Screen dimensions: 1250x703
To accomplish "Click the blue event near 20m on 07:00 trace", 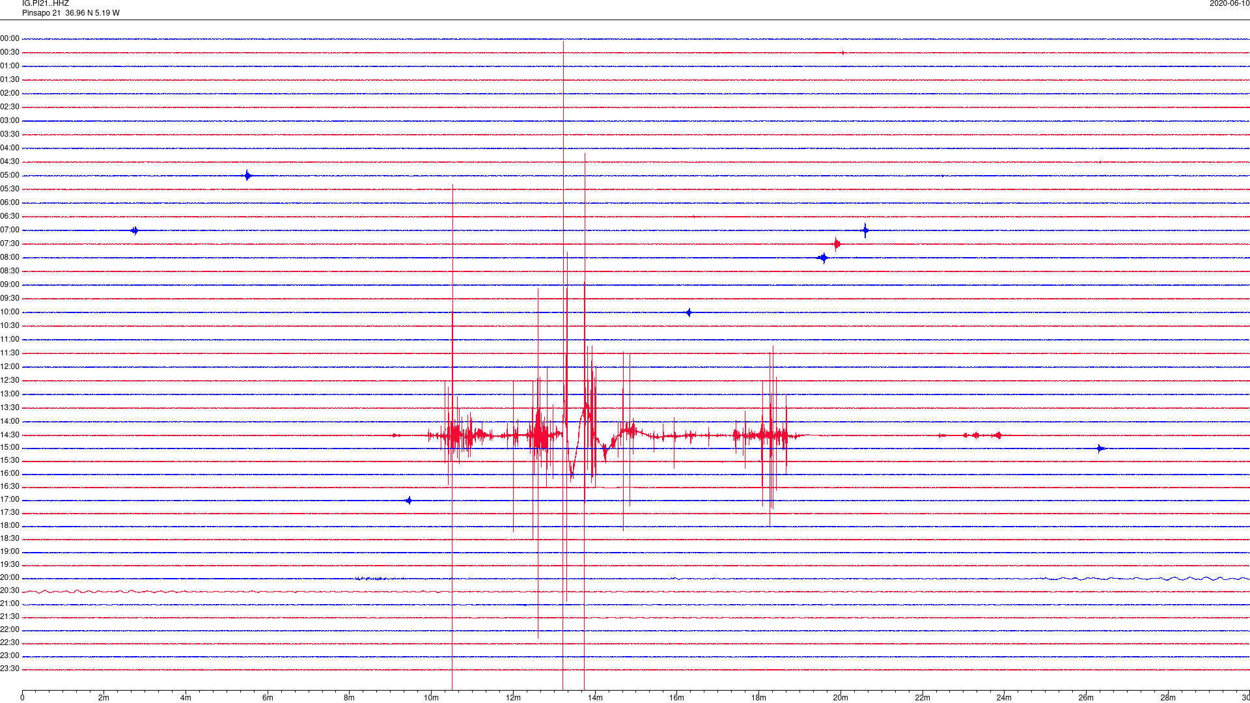I will [865, 230].
